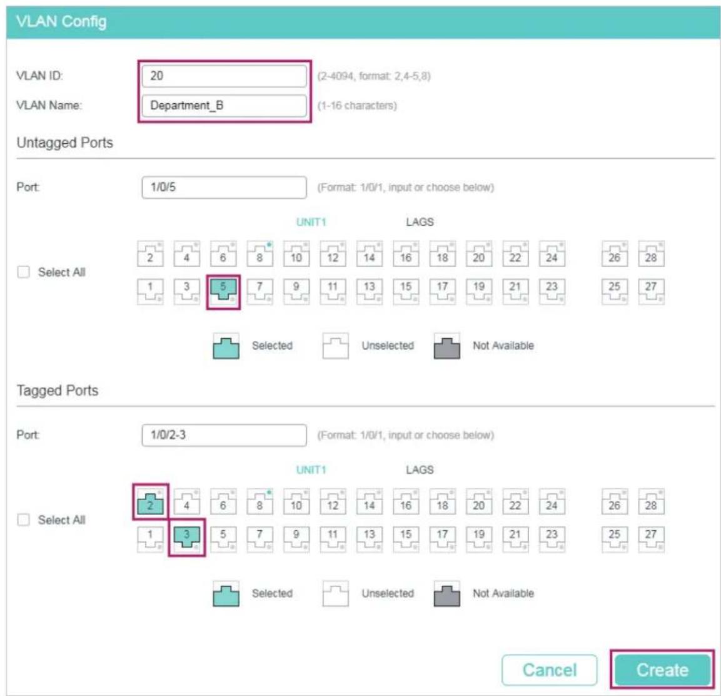
Task: Select untagged port 16 icon
Action: [406, 253]
